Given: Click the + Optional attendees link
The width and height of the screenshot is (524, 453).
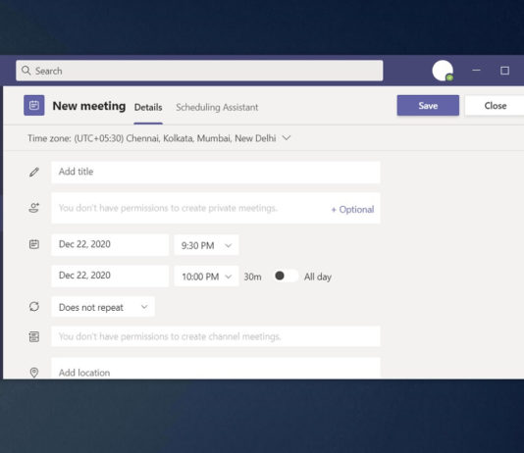Looking at the screenshot, I should pos(352,209).
